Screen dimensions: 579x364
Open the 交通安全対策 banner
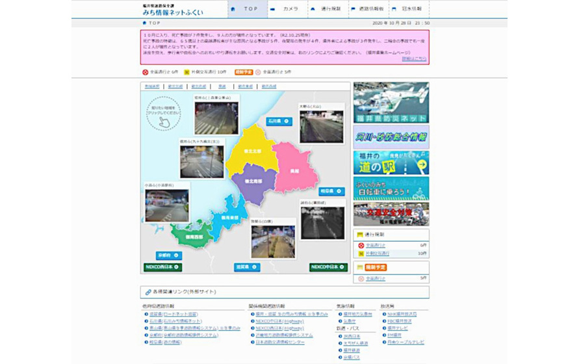391,214
